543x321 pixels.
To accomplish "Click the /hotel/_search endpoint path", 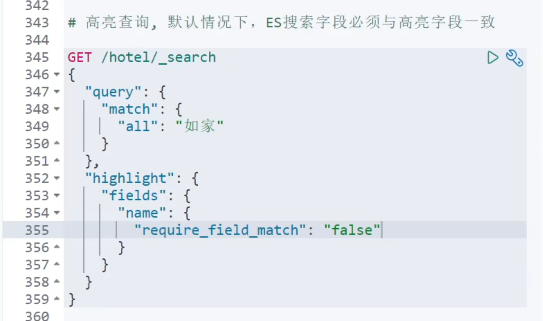I will click(x=159, y=57).
